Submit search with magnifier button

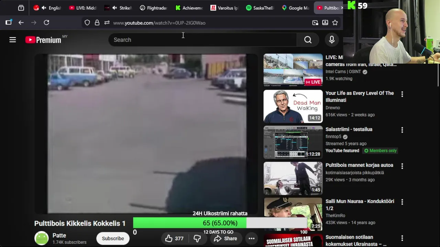tap(308, 40)
